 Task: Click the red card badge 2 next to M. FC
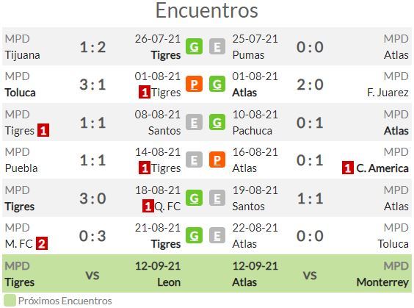point(42,243)
